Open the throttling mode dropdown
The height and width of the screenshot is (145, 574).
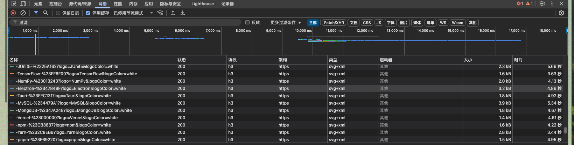tap(133, 13)
